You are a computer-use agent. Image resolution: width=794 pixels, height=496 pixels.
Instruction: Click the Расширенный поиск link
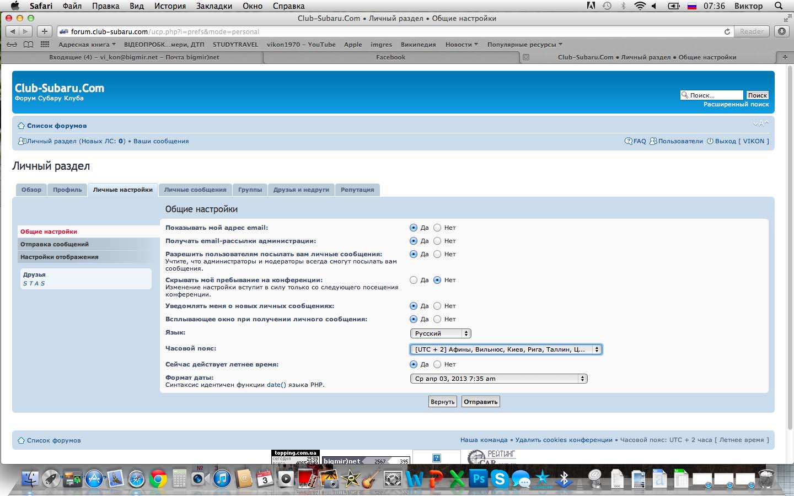[736, 104]
